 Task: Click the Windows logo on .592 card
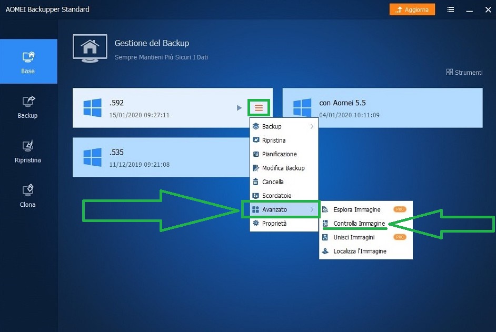click(92, 108)
